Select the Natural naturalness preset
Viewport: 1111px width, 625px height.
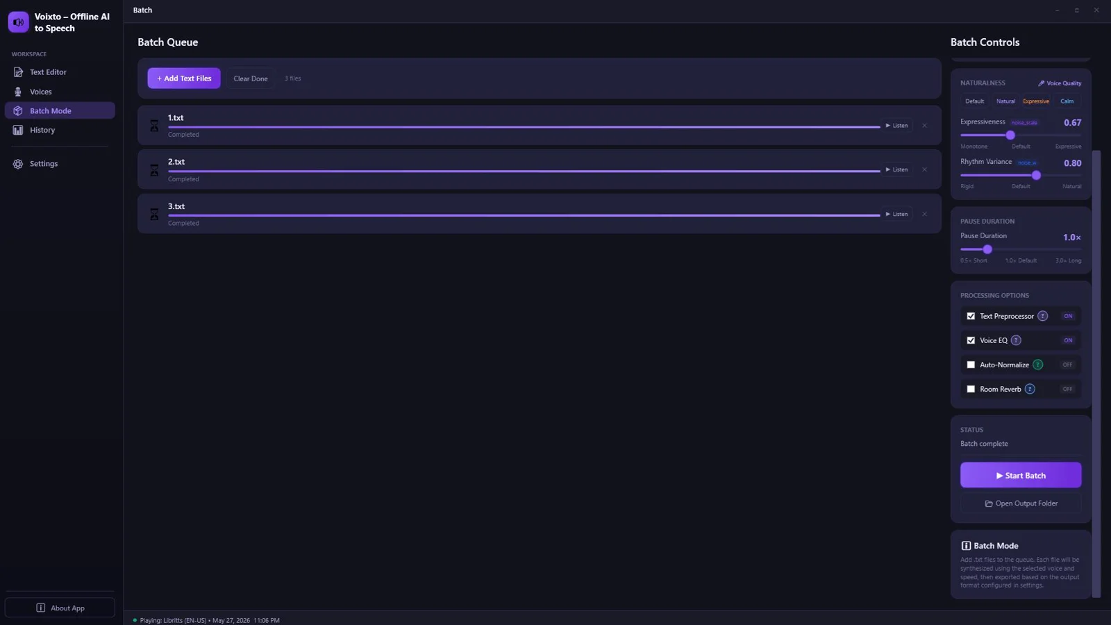(x=1005, y=101)
